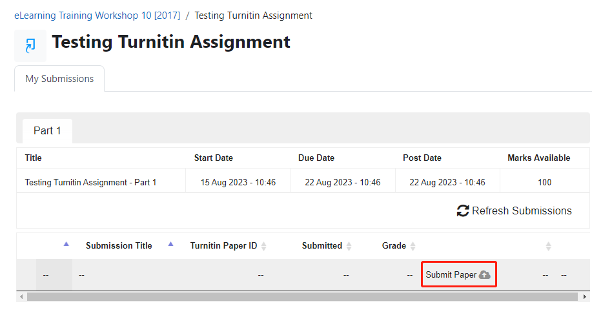Sort by the Turnitin Paper ID header
The width and height of the screenshot is (612, 319).
(223, 245)
